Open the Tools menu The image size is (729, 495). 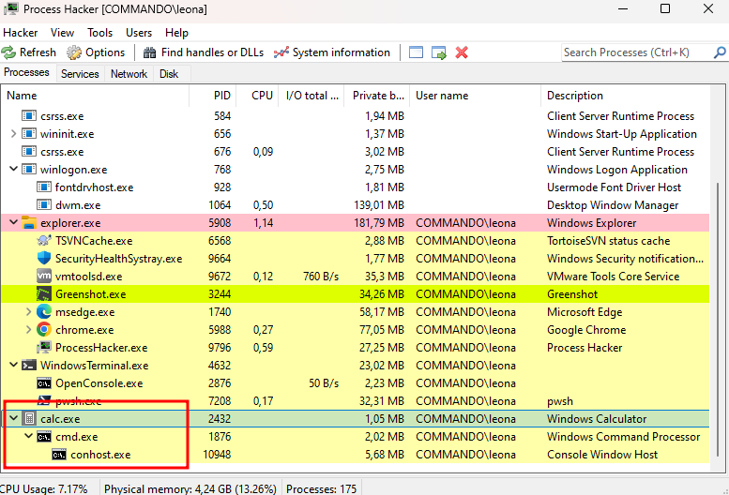point(99,33)
